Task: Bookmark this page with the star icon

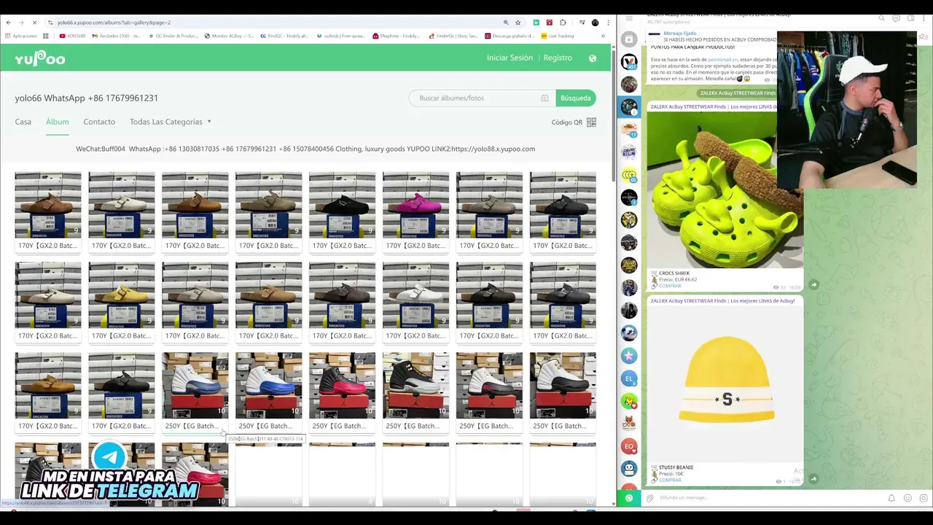Action: coord(518,23)
